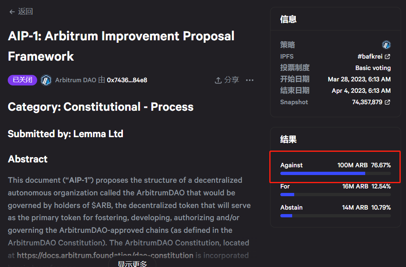Click the 结果 panel header
The height and width of the screenshot is (267, 406).
(288, 139)
